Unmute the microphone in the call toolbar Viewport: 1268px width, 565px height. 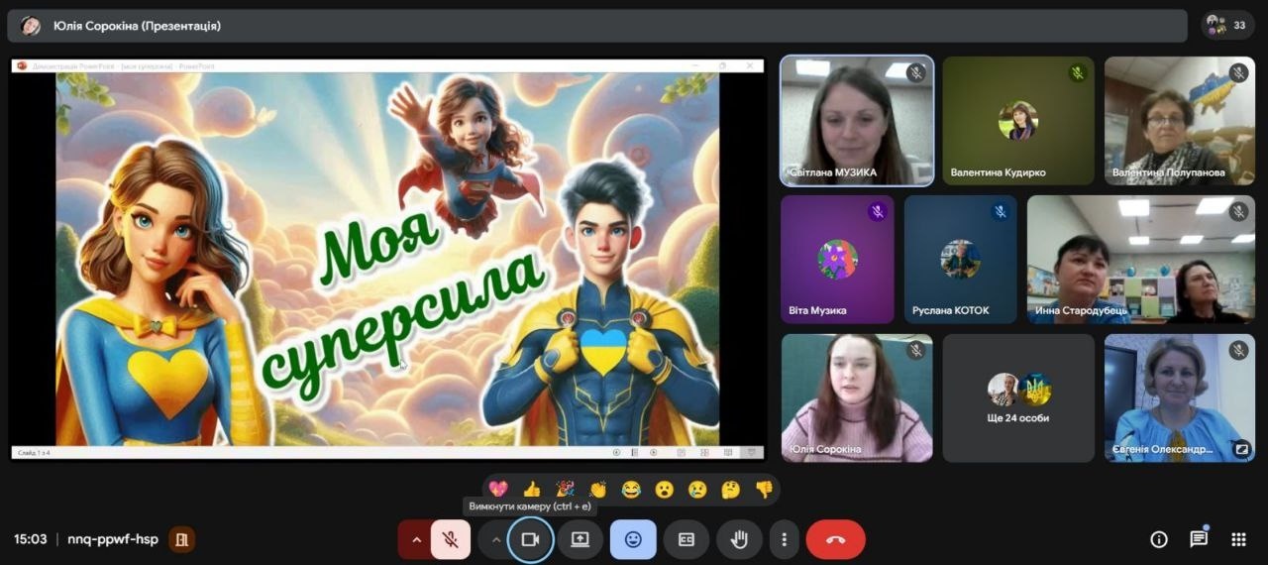(x=450, y=539)
